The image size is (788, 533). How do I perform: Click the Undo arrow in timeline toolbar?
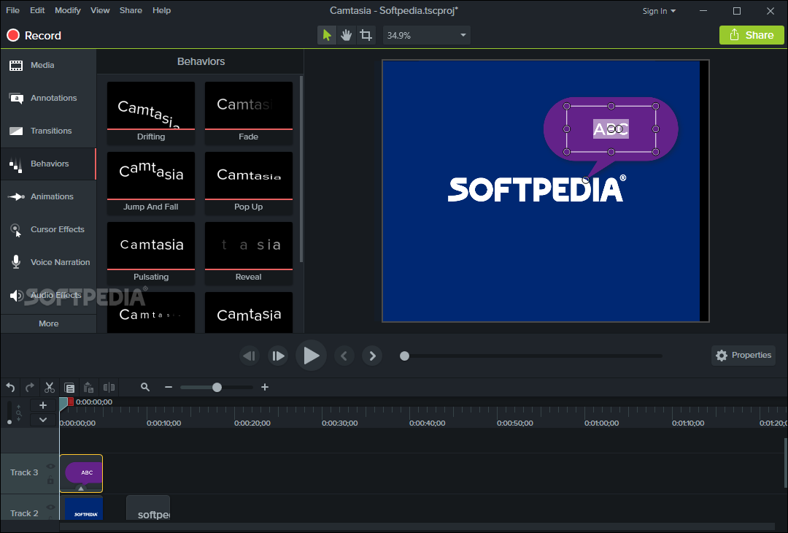(x=10, y=388)
